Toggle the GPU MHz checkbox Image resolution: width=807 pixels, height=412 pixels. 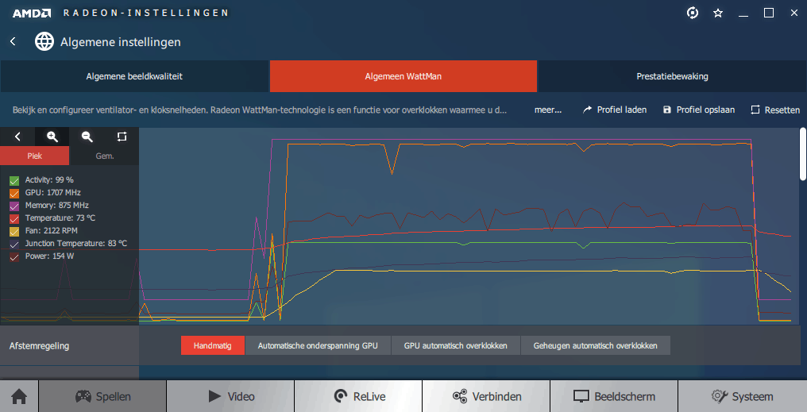[14, 193]
